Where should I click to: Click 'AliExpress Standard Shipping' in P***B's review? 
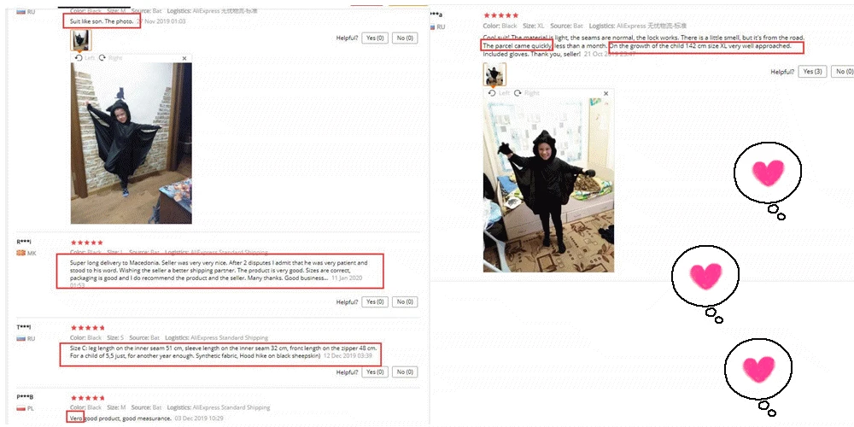(231, 407)
